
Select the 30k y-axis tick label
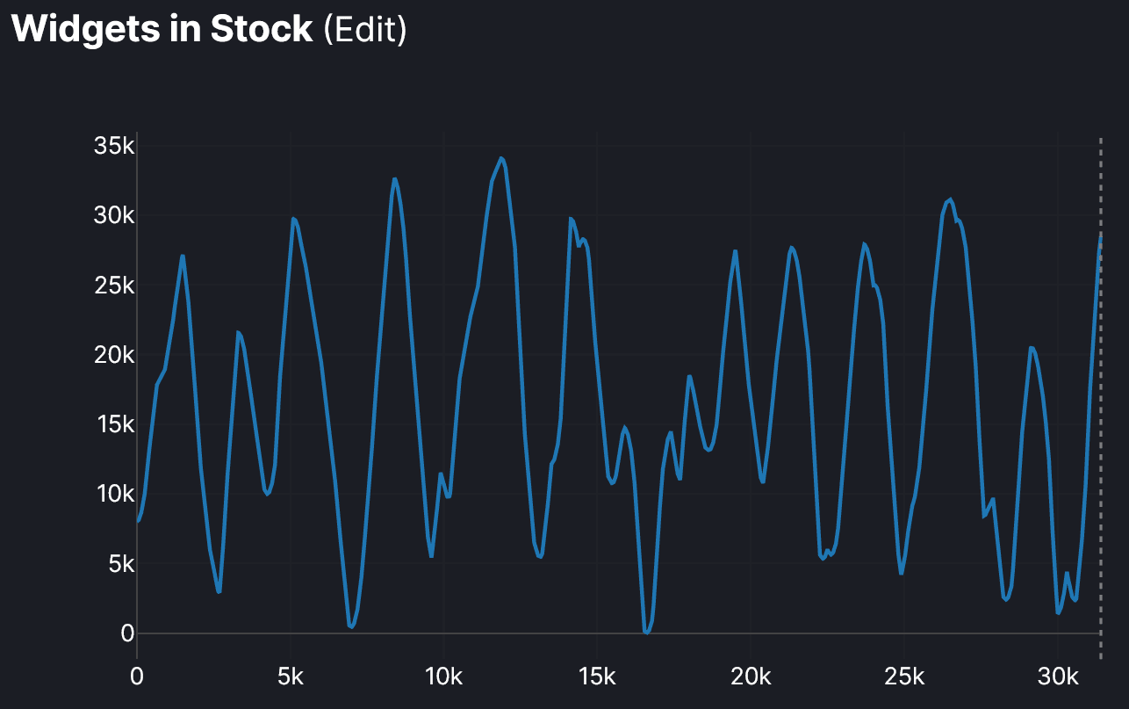113,216
